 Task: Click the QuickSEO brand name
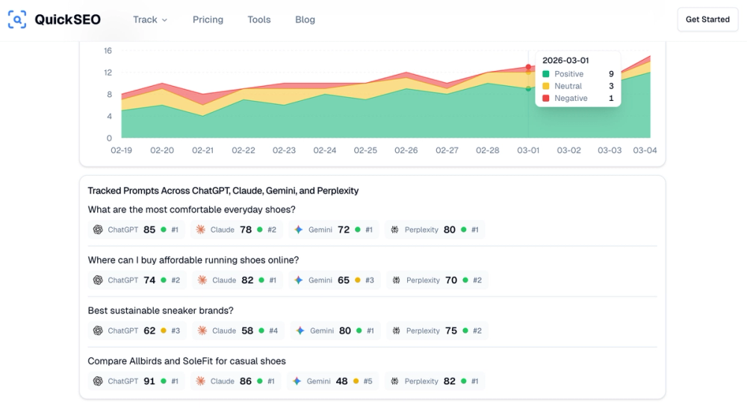(x=68, y=19)
